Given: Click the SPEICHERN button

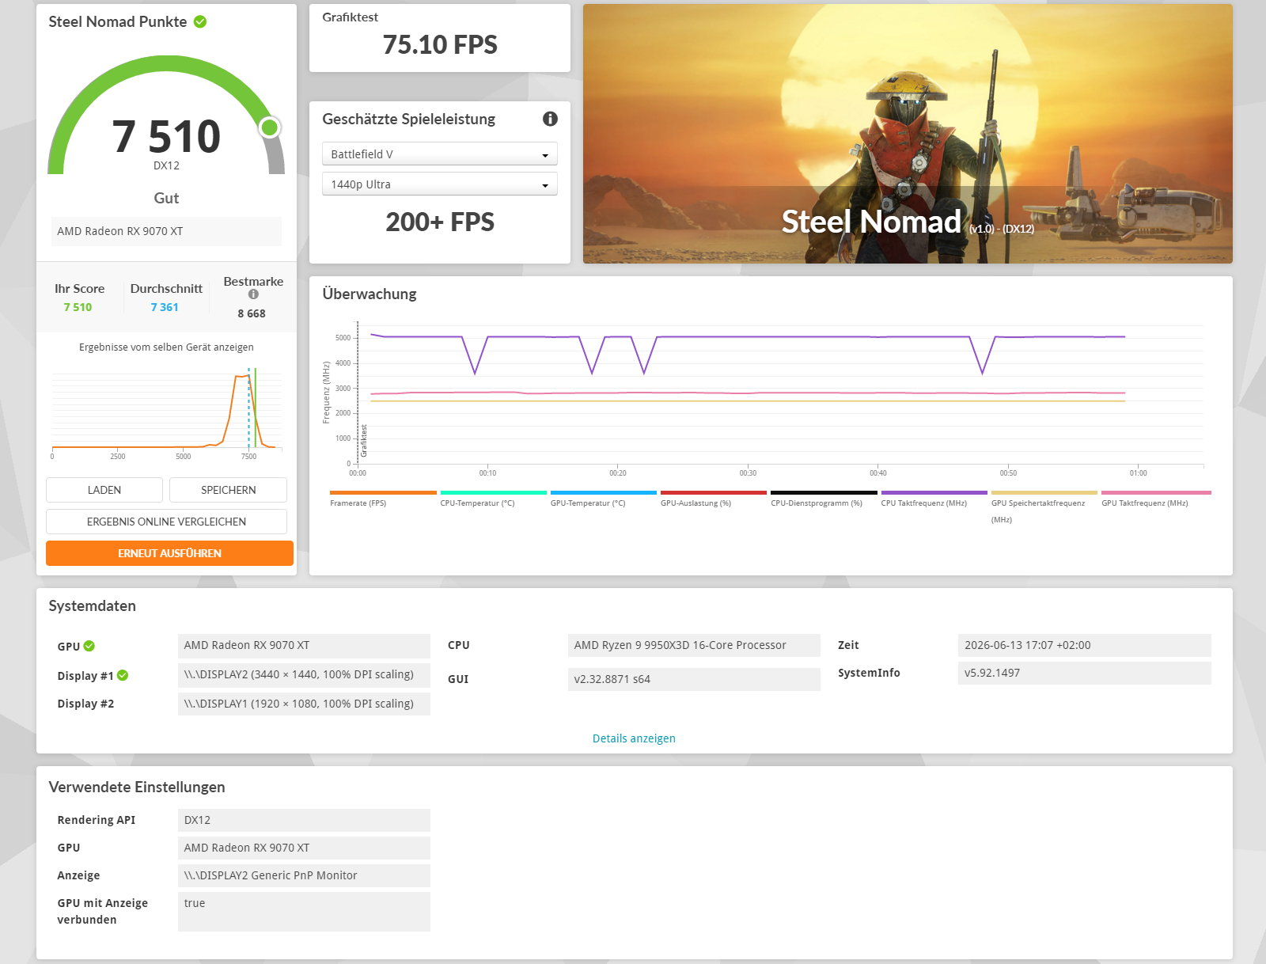Looking at the screenshot, I should tap(229, 490).
